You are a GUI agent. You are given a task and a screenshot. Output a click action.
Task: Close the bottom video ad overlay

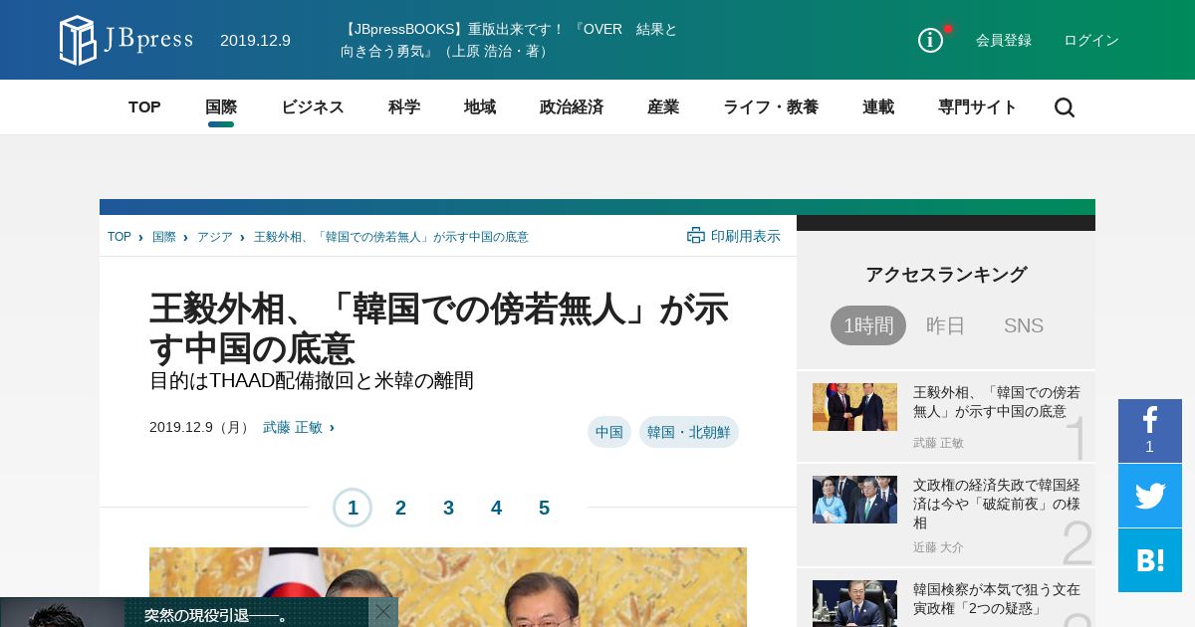tap(383, 611)
